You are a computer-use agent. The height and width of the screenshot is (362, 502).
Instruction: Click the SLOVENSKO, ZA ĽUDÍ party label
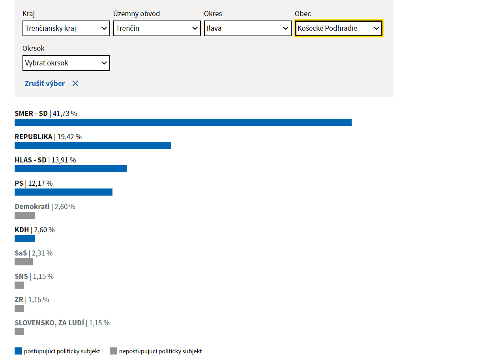click(49, 323)
